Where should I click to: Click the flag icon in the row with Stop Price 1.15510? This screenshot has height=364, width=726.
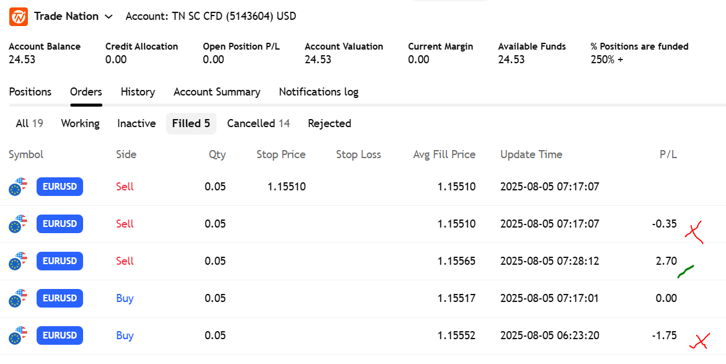coord(19,187)
